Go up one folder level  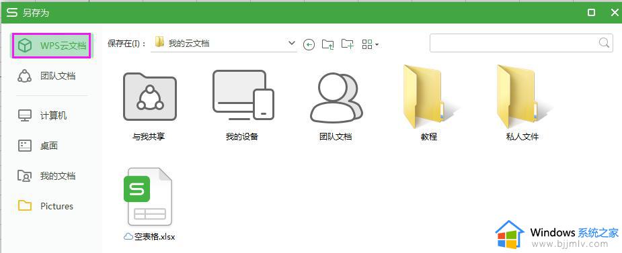327,44
